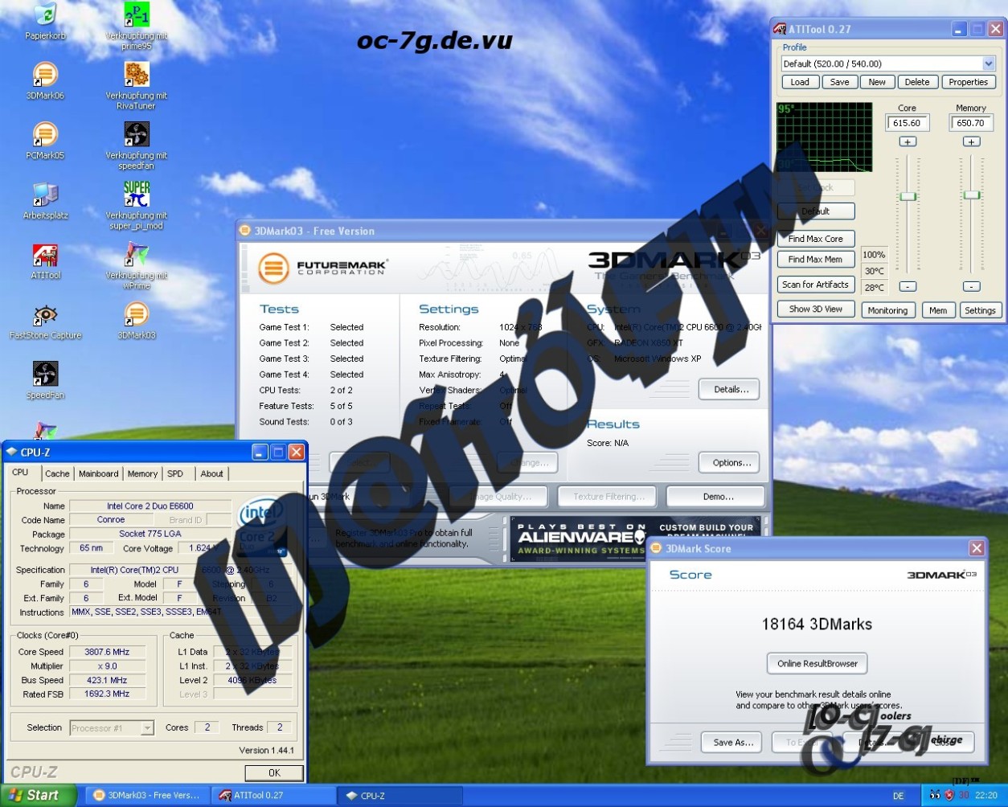Click Default clocks button in ATITool
This screenshot has height=807, width=1008.
coord(816,211)
